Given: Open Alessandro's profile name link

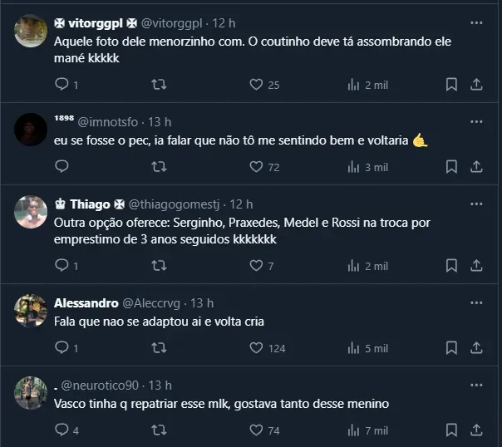Looking at the screenshot, I should click(86, 302).
